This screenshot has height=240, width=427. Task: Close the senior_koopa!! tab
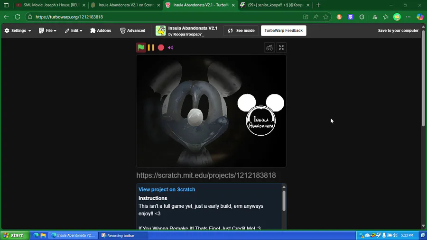tap(308, 5)
